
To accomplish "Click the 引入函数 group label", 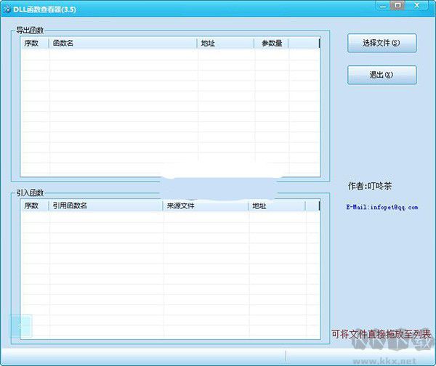I will tap(30, 192).
